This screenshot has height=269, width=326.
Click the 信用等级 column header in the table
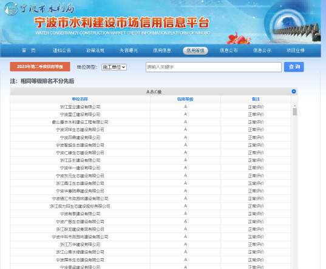pos(185,99)
